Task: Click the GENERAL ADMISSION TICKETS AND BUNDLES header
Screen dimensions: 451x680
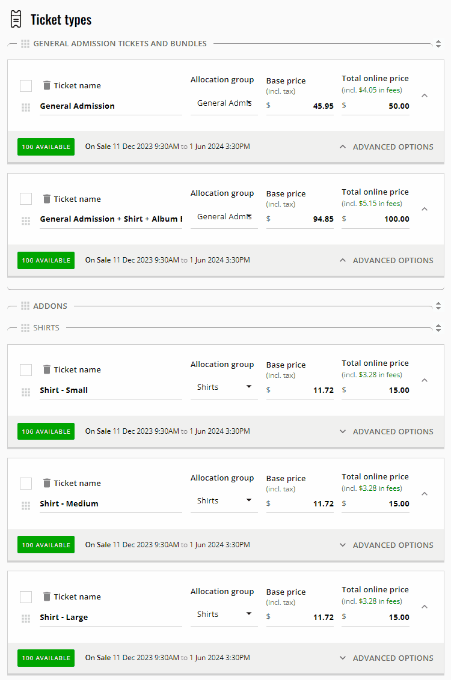Action: (x=120, y=43)
